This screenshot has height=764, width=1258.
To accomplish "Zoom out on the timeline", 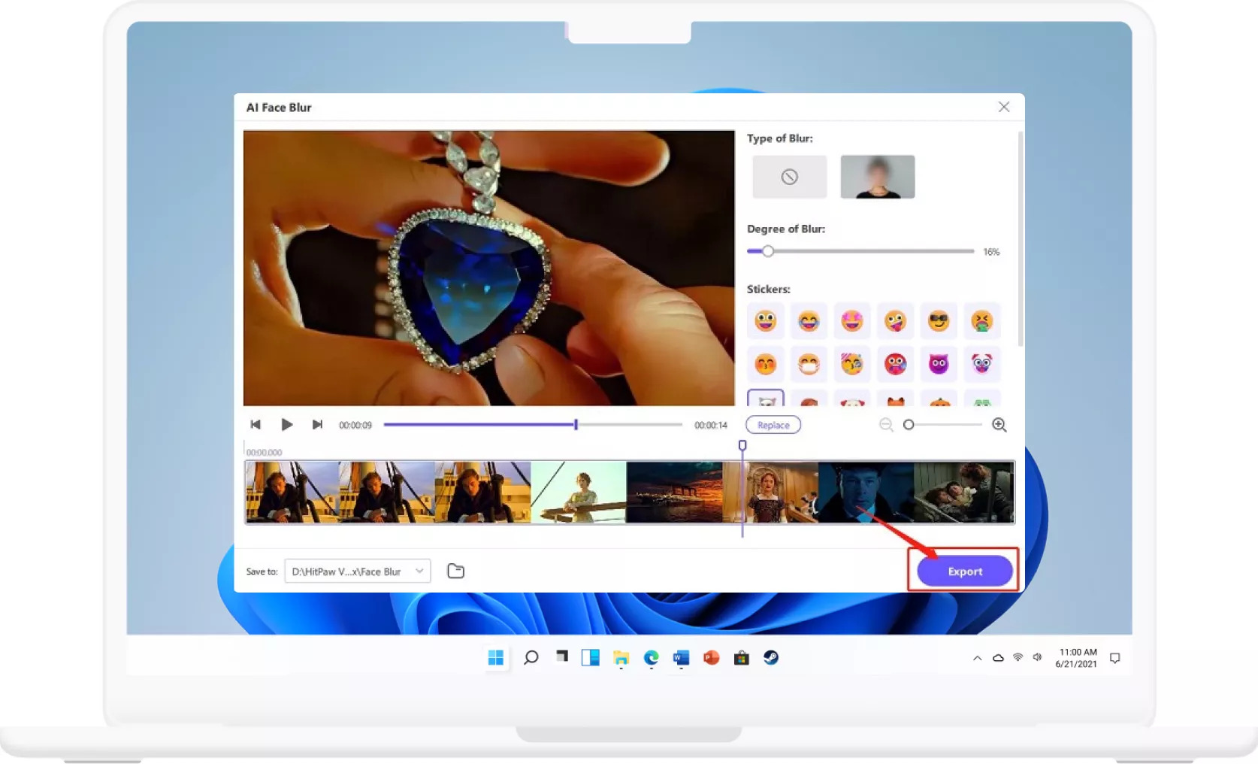I will 886,425.
